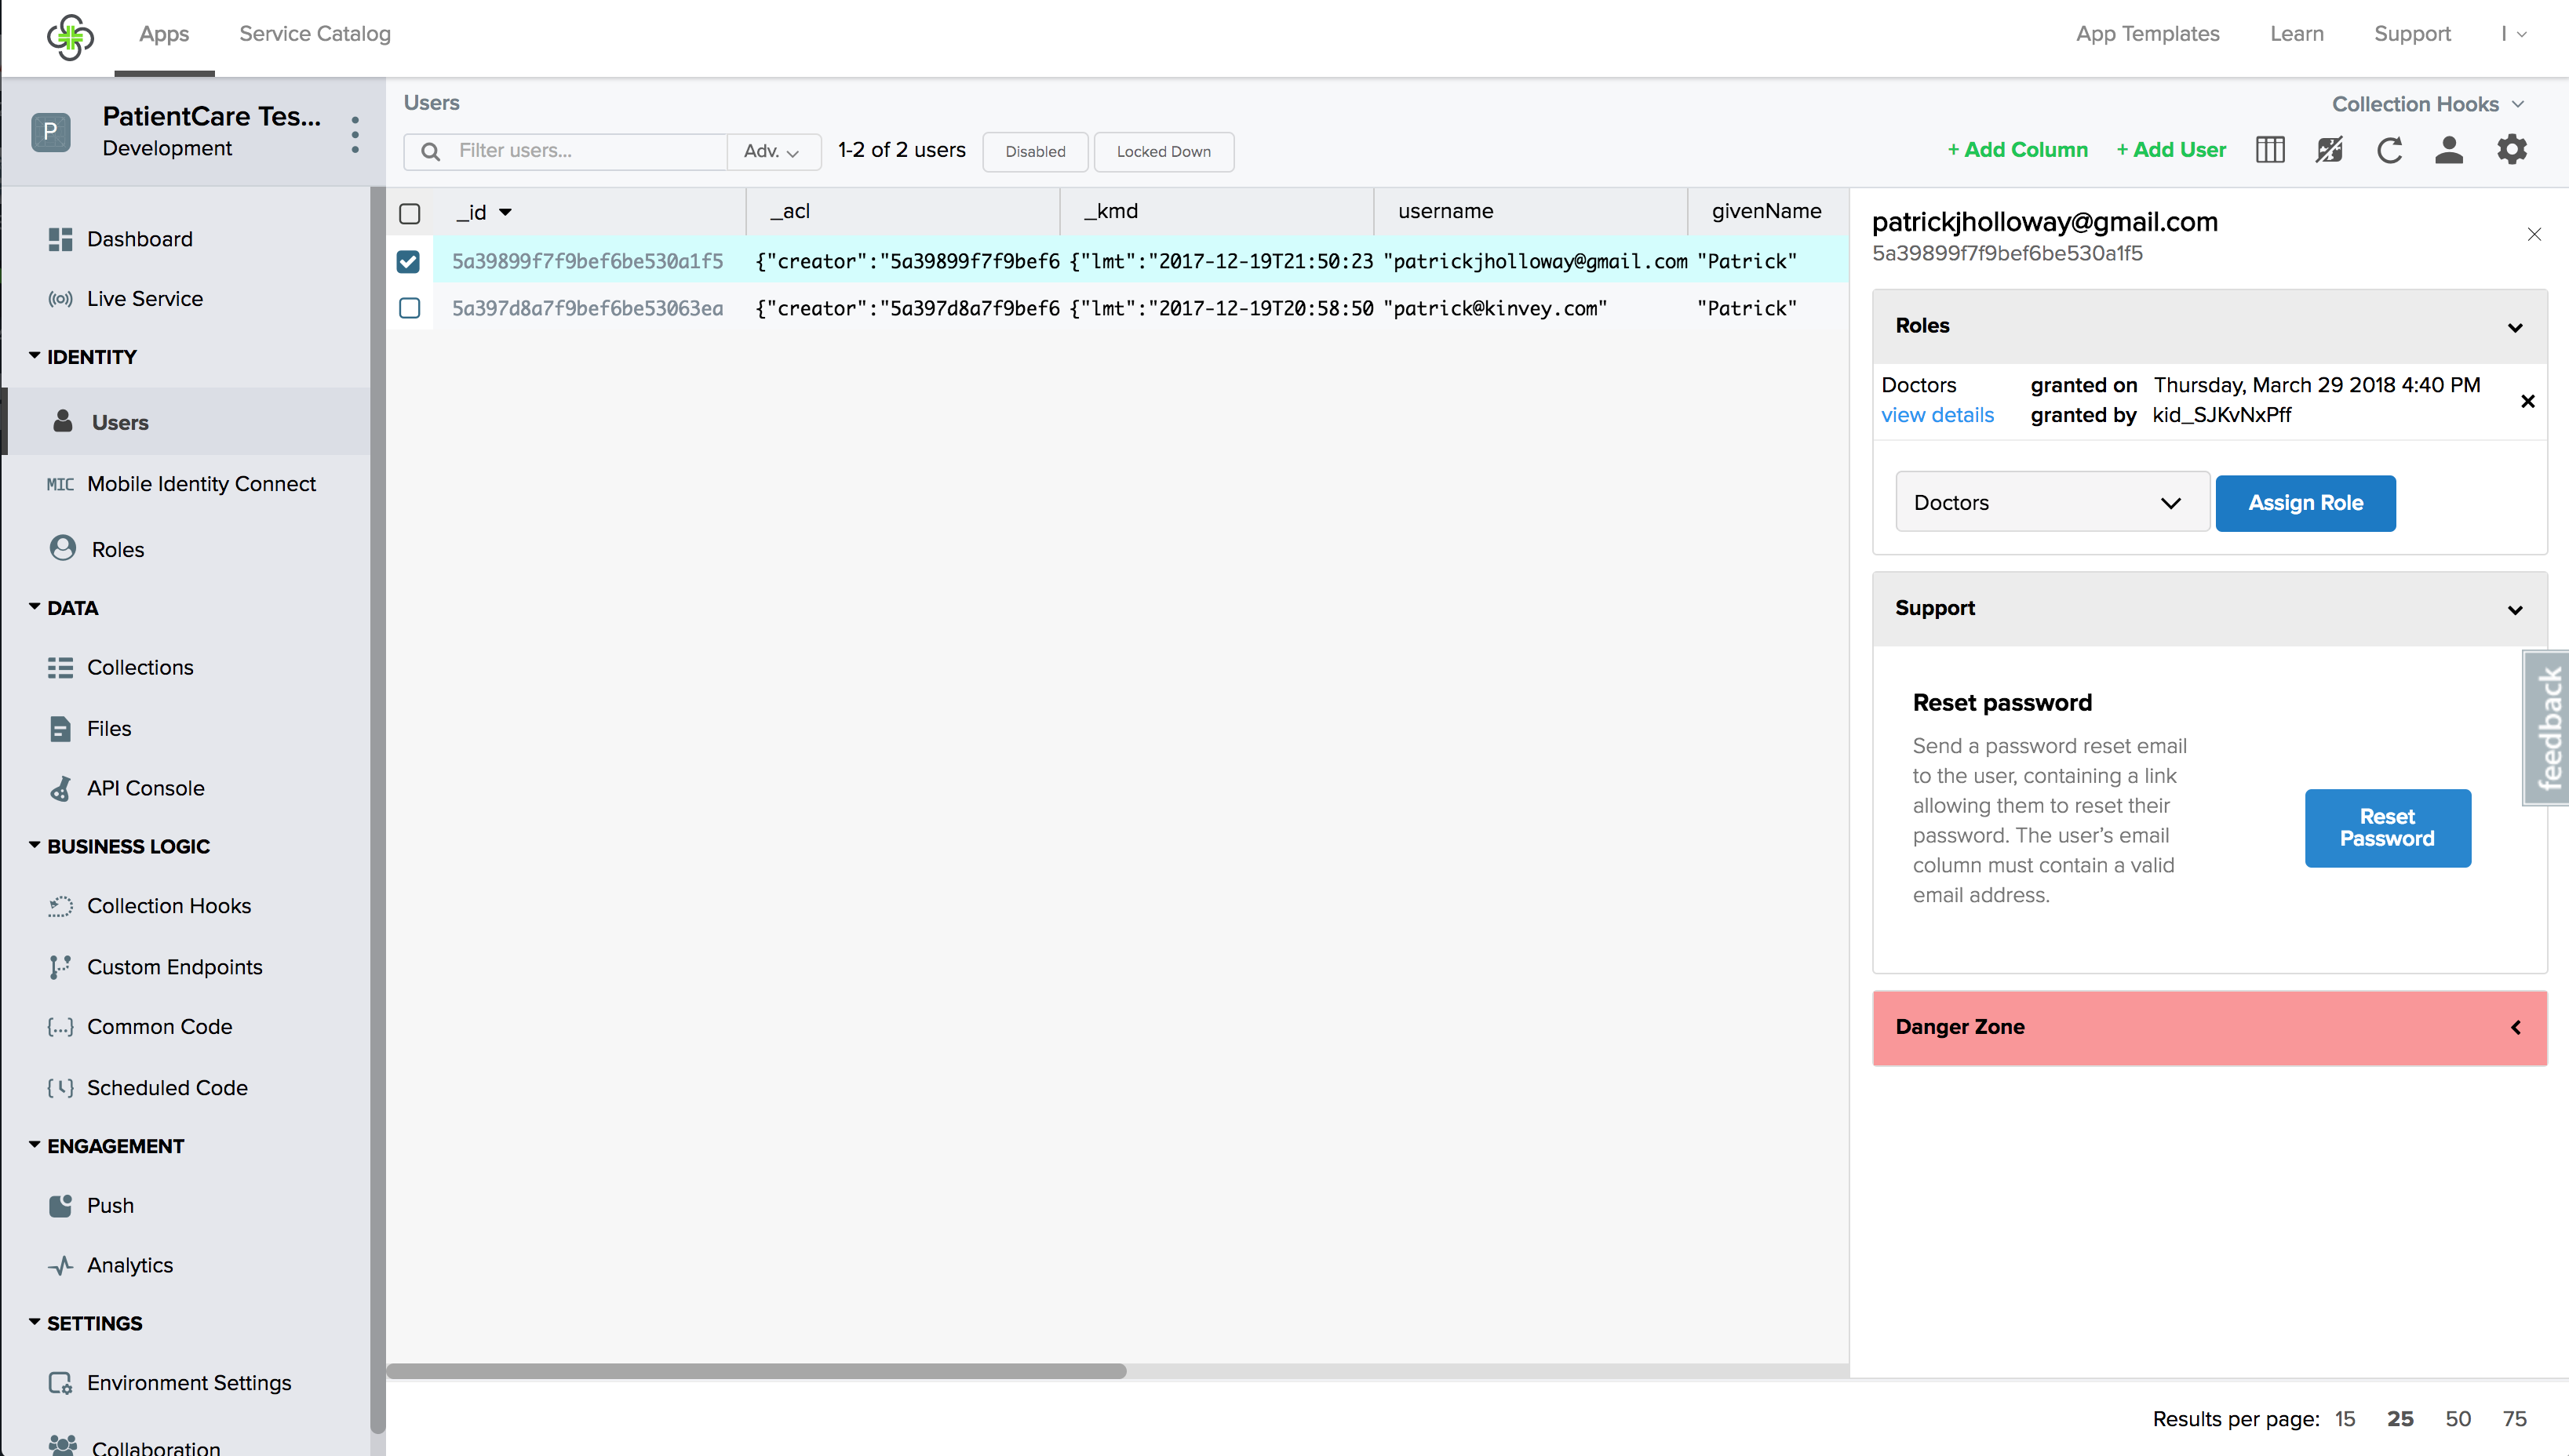Click the hide columns visibility icon

click(x=2329, y=150)
